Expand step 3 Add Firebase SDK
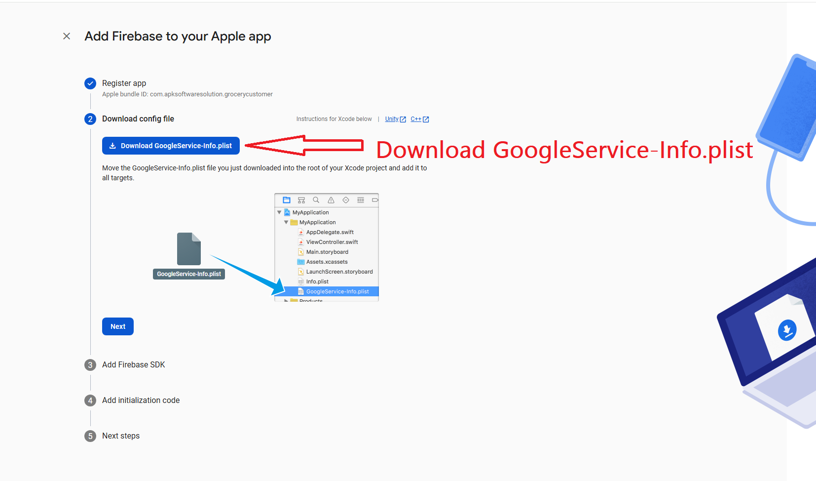Screen dimensions: 816x481 [x=133, y=365]
